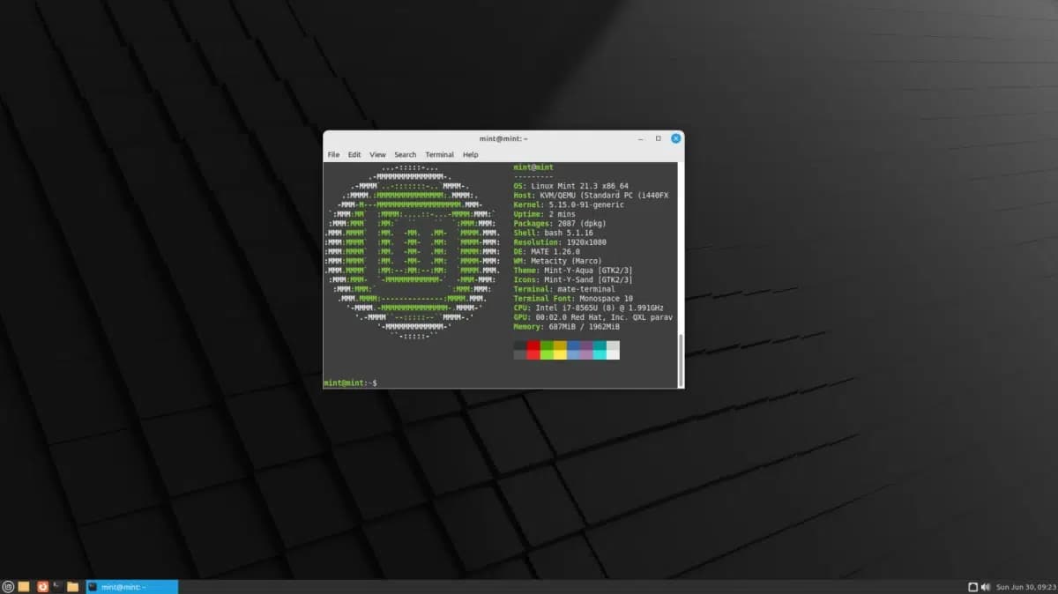Close the terminal with blue X button
The image size is (1058, 594).
[675, 138]
